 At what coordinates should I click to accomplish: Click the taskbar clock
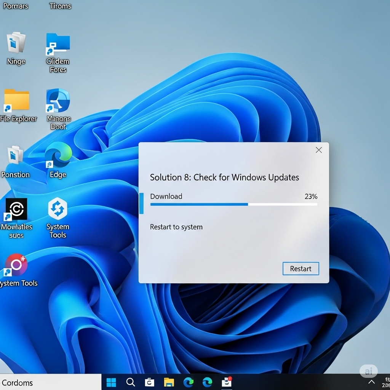click(x=387, y=382)
